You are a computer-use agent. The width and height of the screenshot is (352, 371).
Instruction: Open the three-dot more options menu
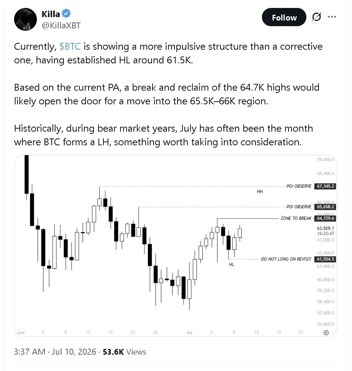click(331, 17)
